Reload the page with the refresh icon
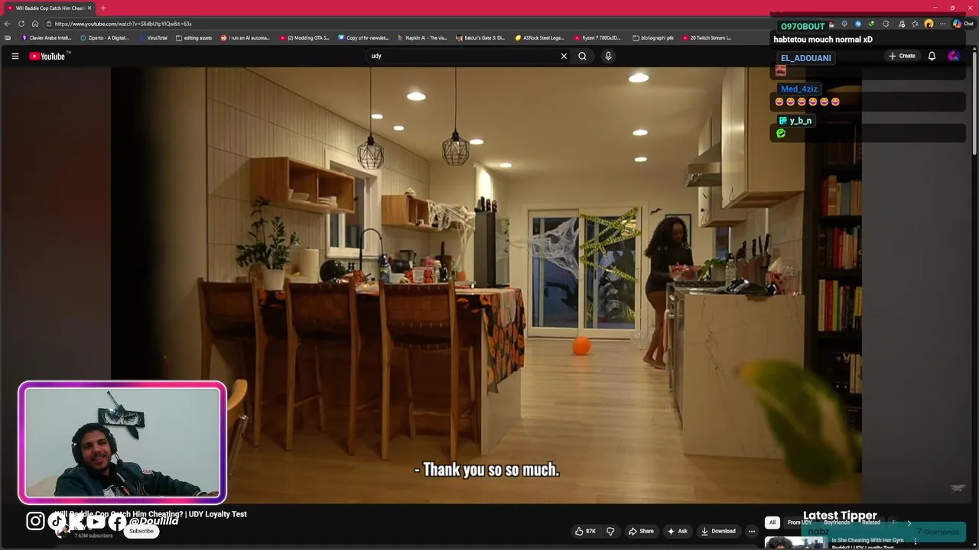Screen dimensions: 979x550 pyautogui.click(x=21, y=24)
